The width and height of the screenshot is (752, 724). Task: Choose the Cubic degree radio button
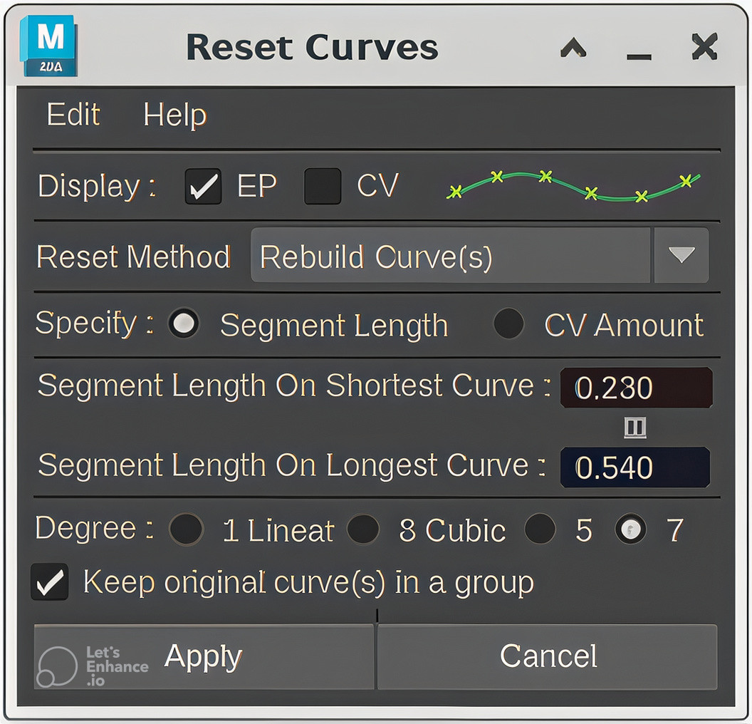[363, 530]
